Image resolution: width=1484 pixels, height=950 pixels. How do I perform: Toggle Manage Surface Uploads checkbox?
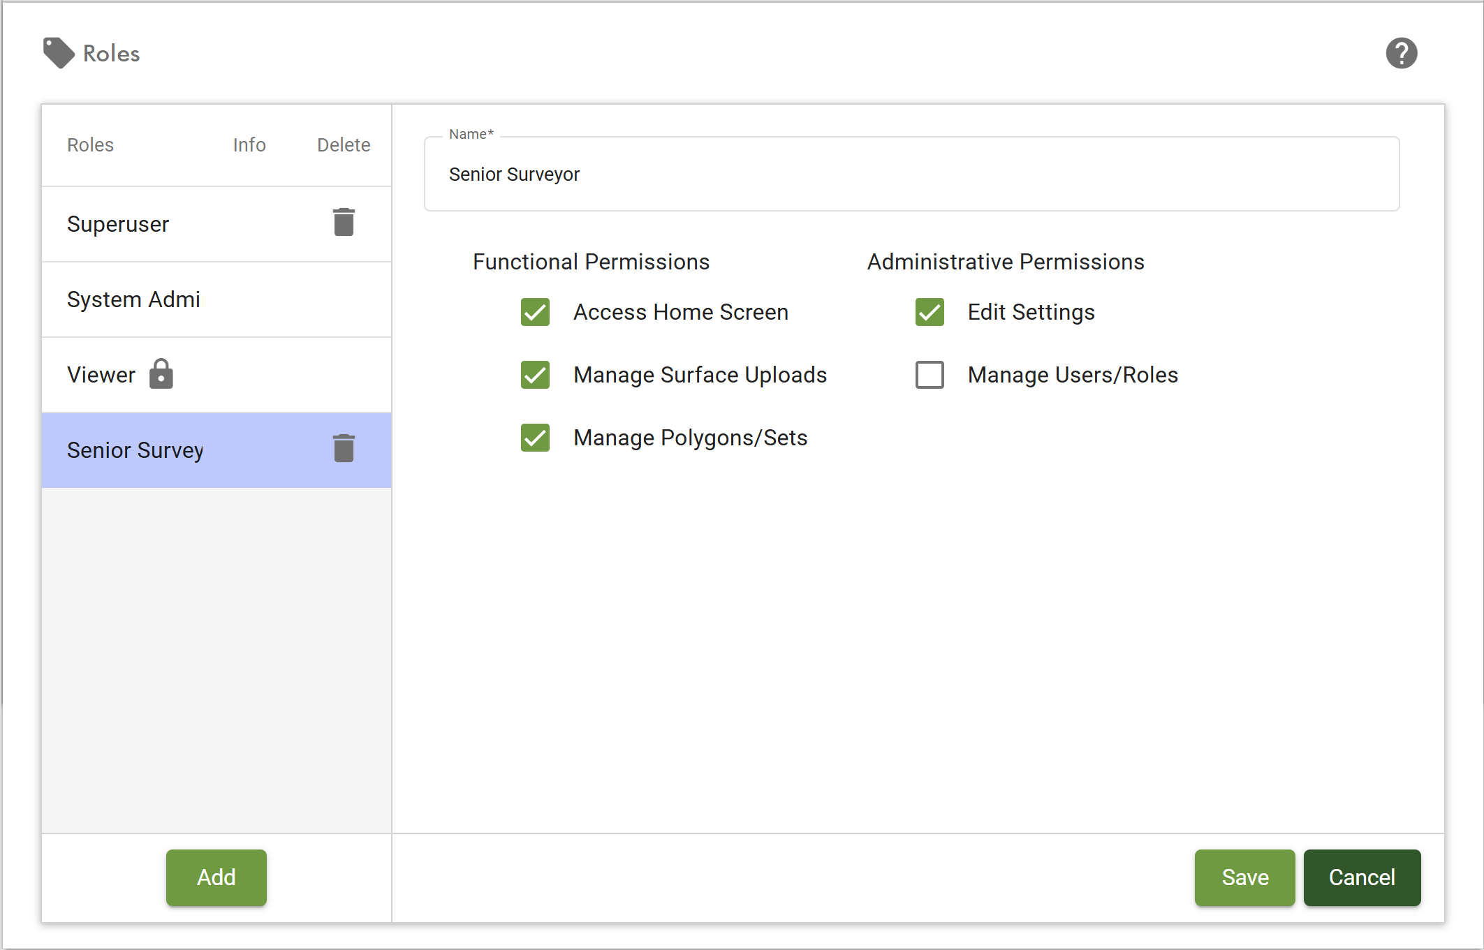[x=536, y=375]
